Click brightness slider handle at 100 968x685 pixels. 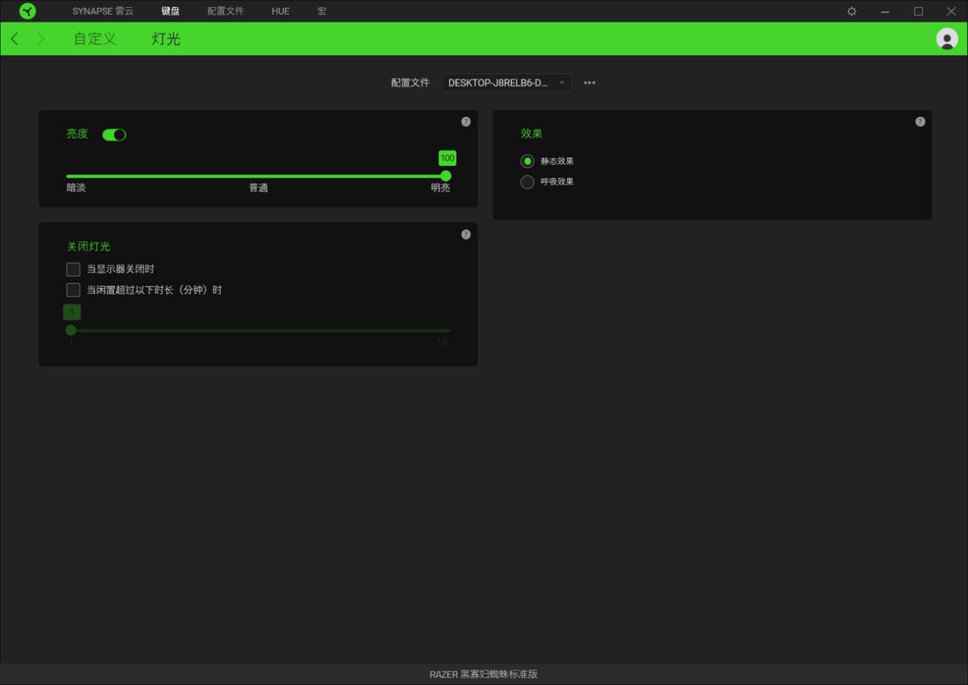point(446,176)
